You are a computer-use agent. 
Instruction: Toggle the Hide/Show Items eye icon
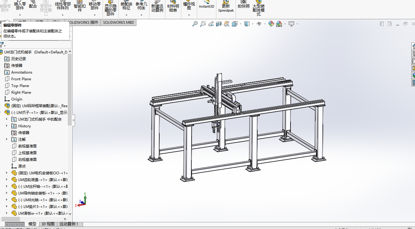click(x=259, y=24)
